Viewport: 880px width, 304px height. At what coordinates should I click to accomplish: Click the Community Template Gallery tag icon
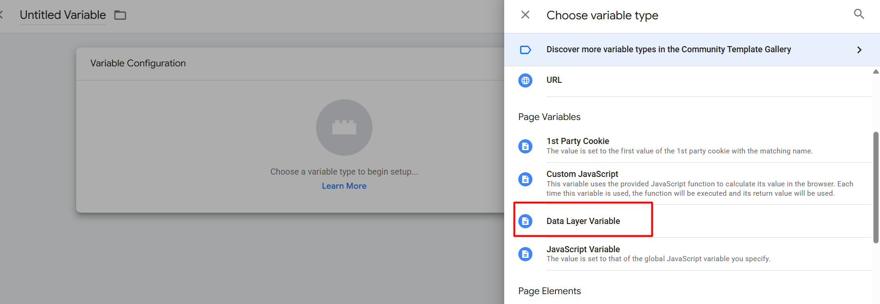525,50
